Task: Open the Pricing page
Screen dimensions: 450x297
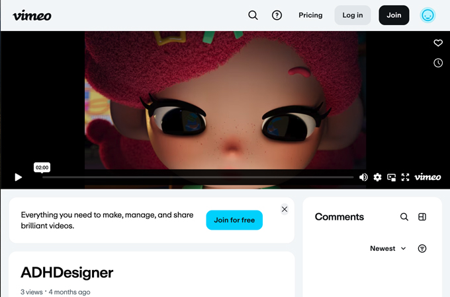Action: pos(310,15)
